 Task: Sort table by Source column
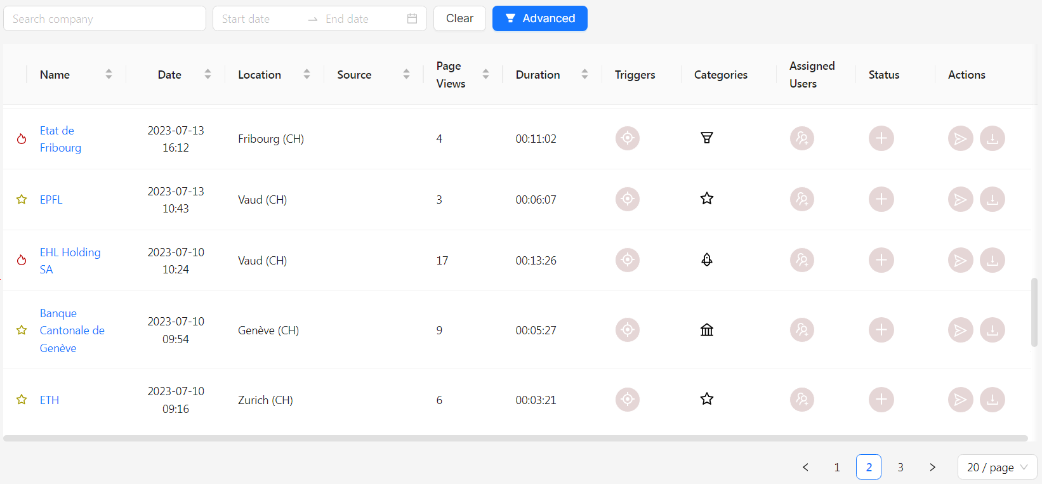click(x=406, y=74)
